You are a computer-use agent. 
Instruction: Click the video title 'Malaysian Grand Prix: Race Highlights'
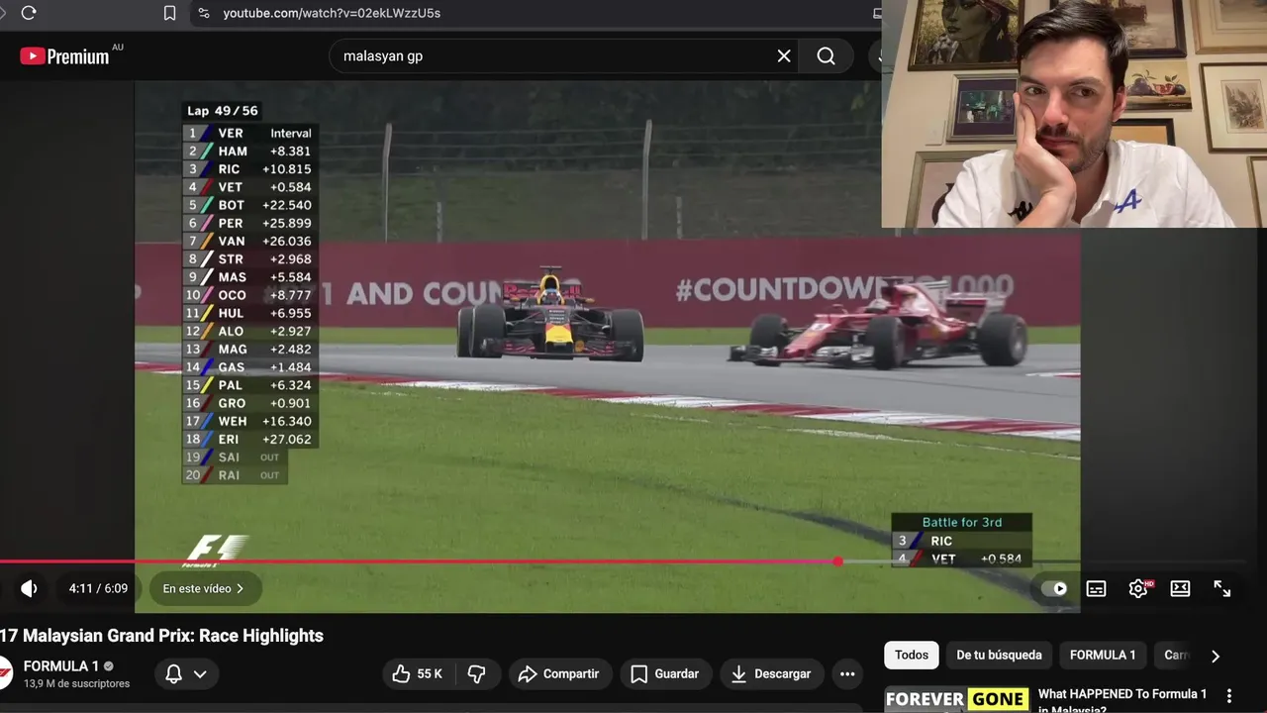[x=162, y=636]
